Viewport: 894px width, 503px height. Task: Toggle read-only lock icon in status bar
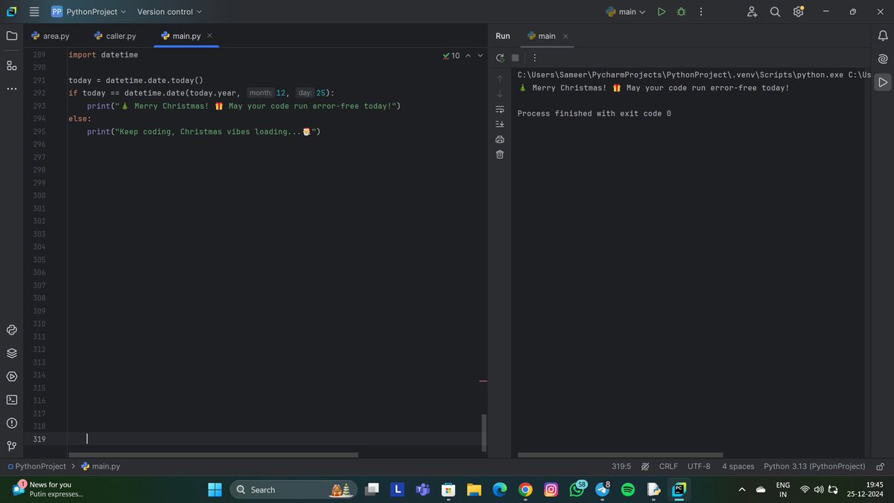pos(880,466)
